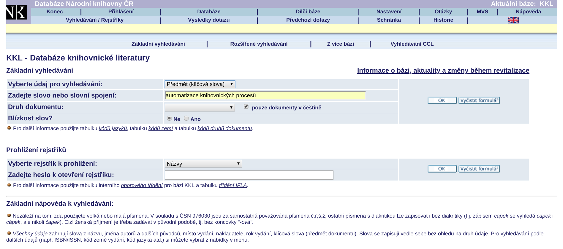Switch to Z více bází tab

[341, 44]
